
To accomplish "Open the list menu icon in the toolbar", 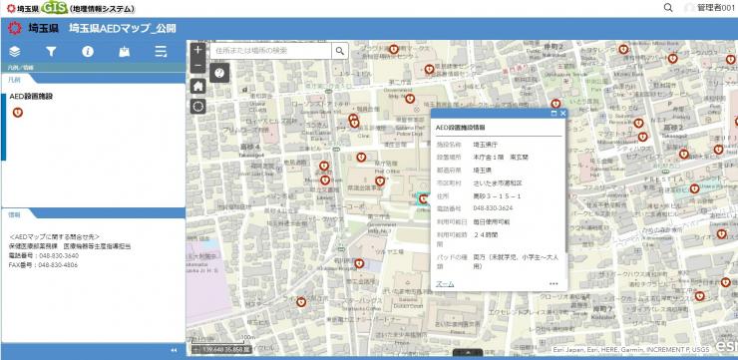I will (161, 52).
